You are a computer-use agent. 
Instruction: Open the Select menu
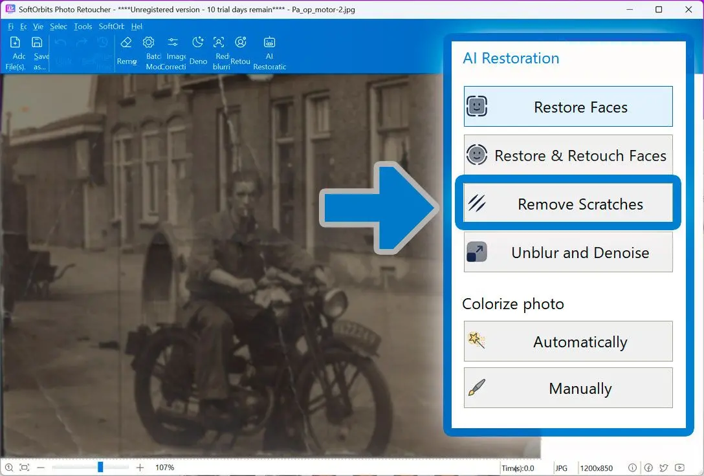coord(58,27)
